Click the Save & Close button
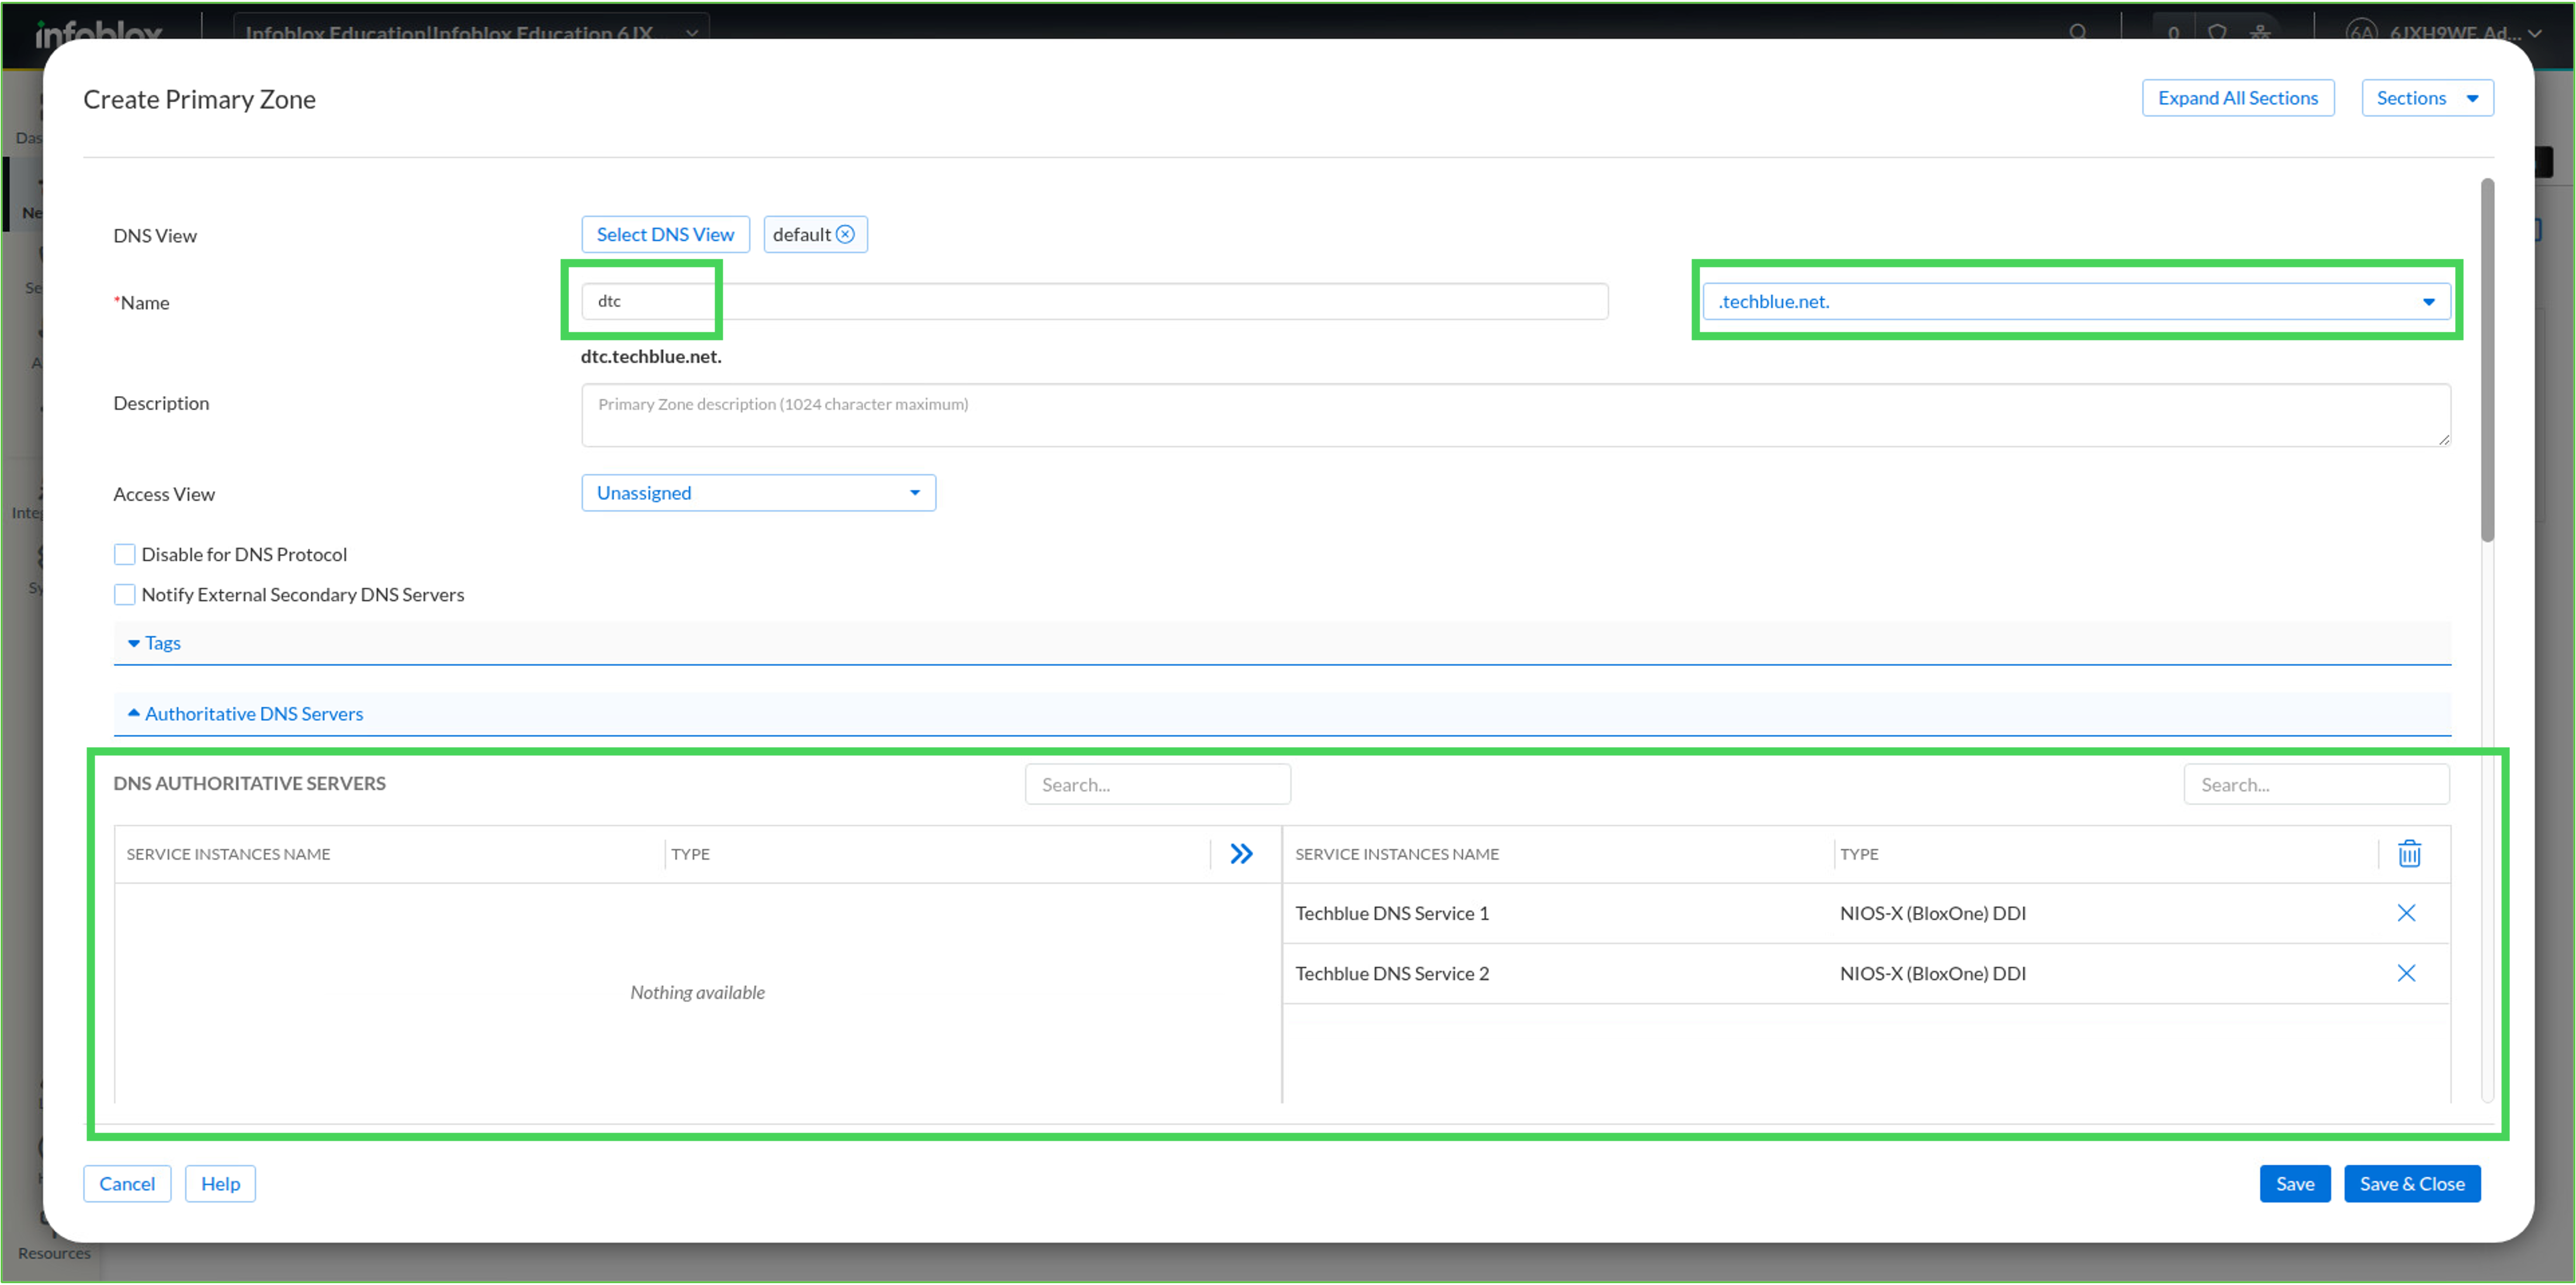This screenshot has height=1285, width=2576. click(x=2412, y=1184)
